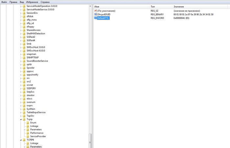The image size is (230, 148).
Task: Click the Performance folder icon
Action: point(28,133)
